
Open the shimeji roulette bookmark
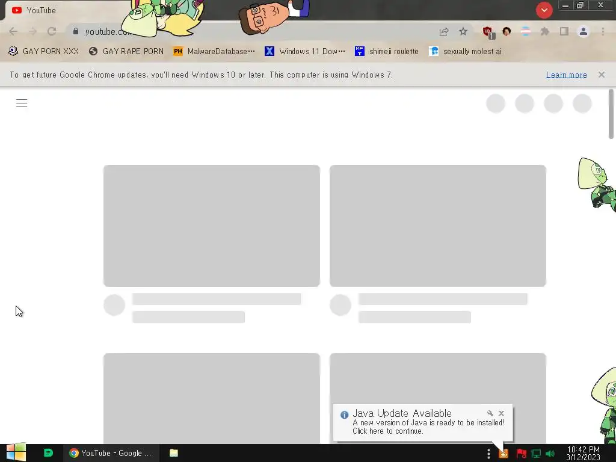click(x=387, y=52)
